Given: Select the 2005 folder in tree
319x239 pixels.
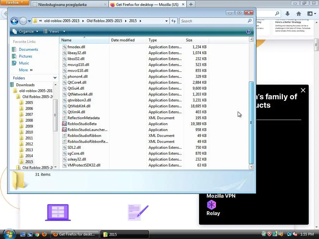Looking at the screenshot, I should [x=29, y=102].
